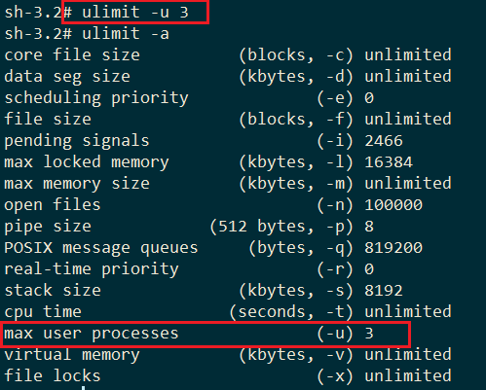The image size is (486, 390).
Task: Select the 'max memory size' row
Action: coord(228,184)
